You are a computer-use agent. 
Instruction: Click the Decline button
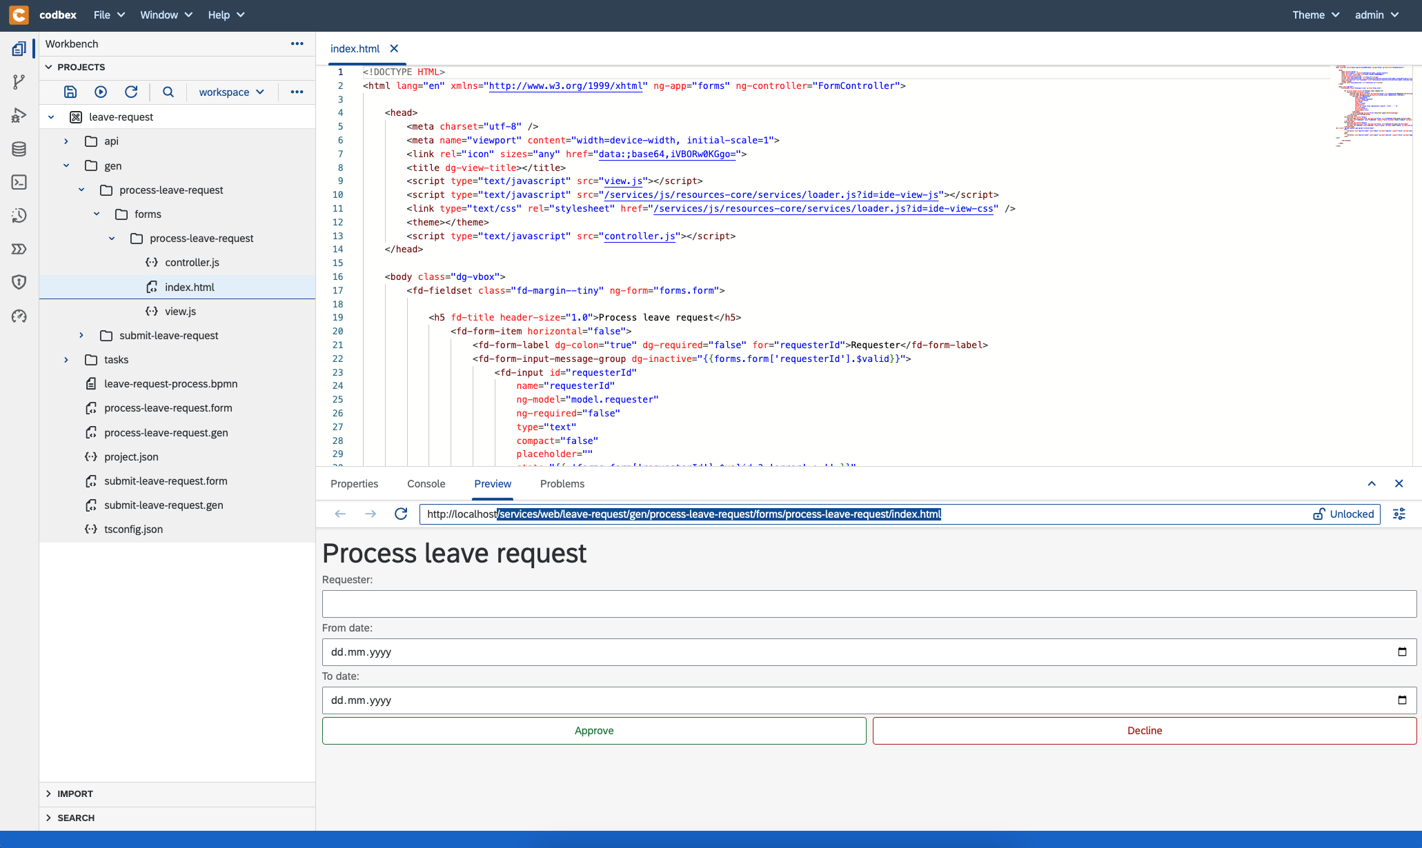(x=1145, y=731)
